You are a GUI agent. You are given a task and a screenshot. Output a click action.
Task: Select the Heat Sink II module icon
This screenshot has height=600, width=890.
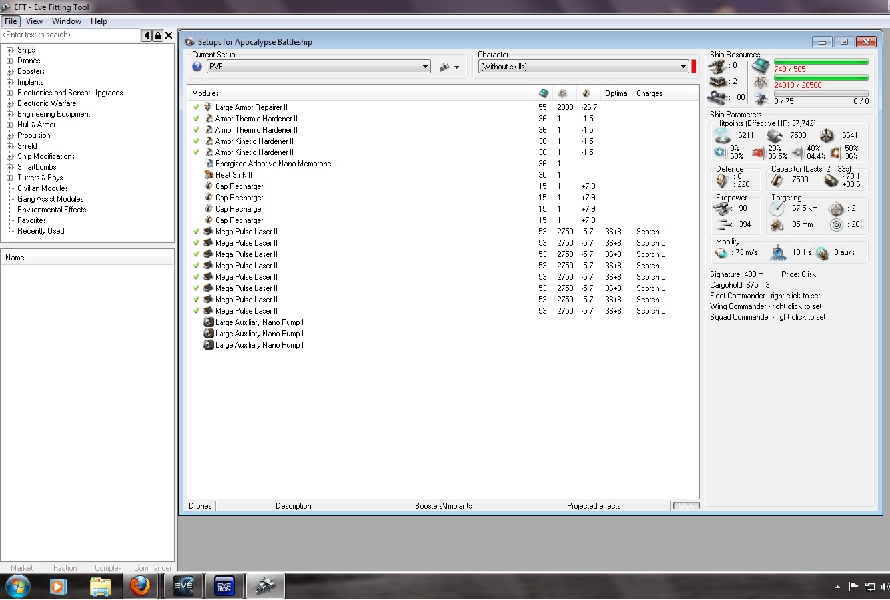tap(209, 175)
